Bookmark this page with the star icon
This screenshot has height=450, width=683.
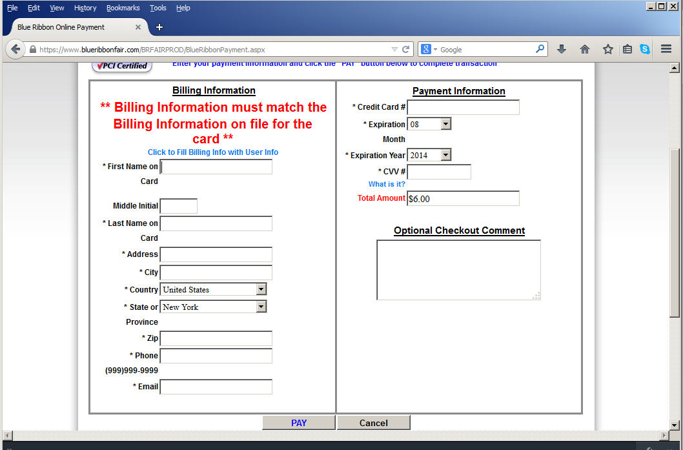pyautogui.click(x=607, y=49)
